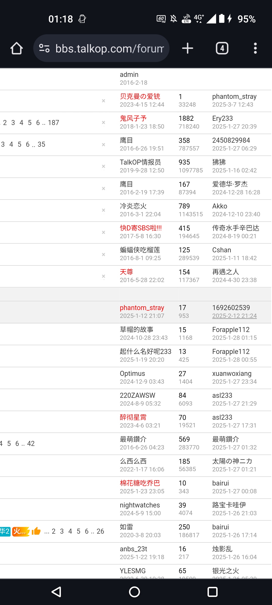Open last poster Ery233 profile
This screenshot has height=605, width=272.
223,118
